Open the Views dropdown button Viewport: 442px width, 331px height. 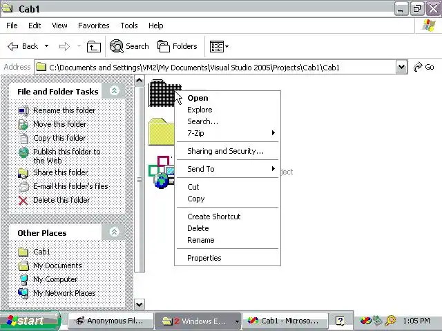coord(219,46)
